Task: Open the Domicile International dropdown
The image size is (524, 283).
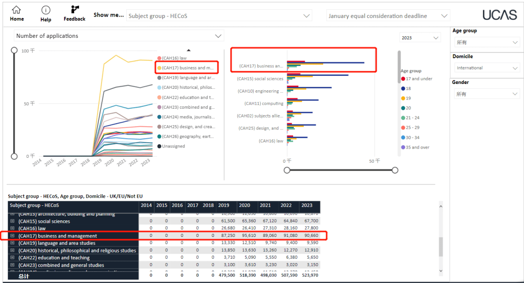Action: click(x=486, y=68)
